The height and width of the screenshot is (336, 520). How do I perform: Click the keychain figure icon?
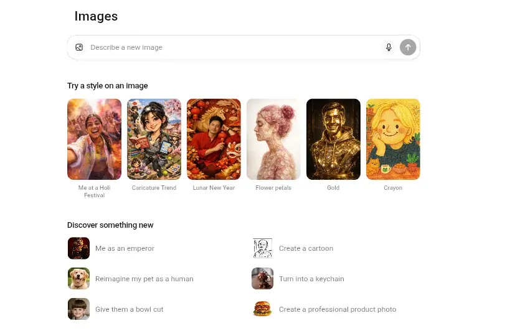(x=262, y=279)
